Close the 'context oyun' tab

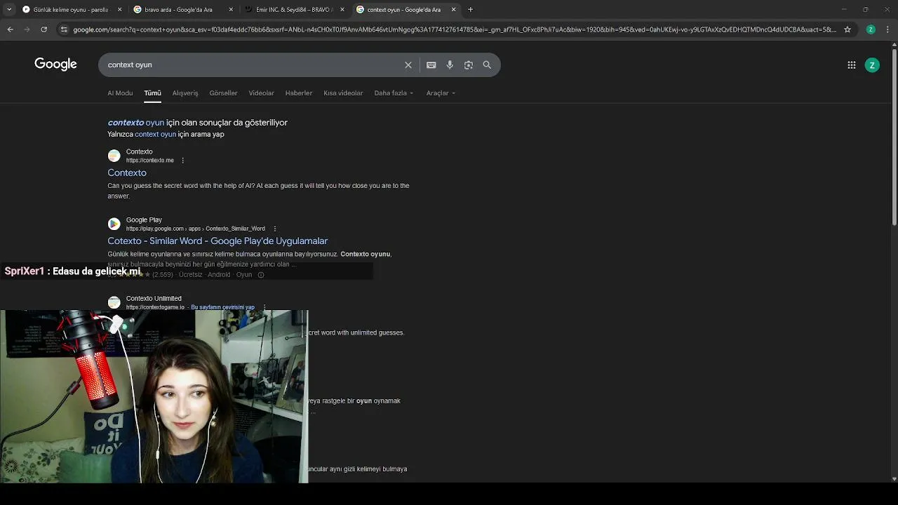454,10
